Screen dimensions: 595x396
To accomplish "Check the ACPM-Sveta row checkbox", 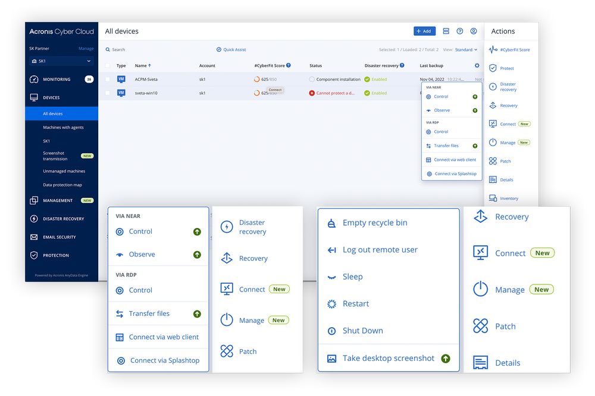I will click(x=108, y=79).
